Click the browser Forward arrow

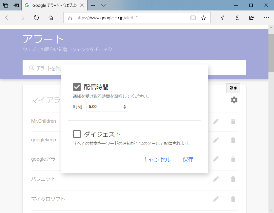click(22, 18)
